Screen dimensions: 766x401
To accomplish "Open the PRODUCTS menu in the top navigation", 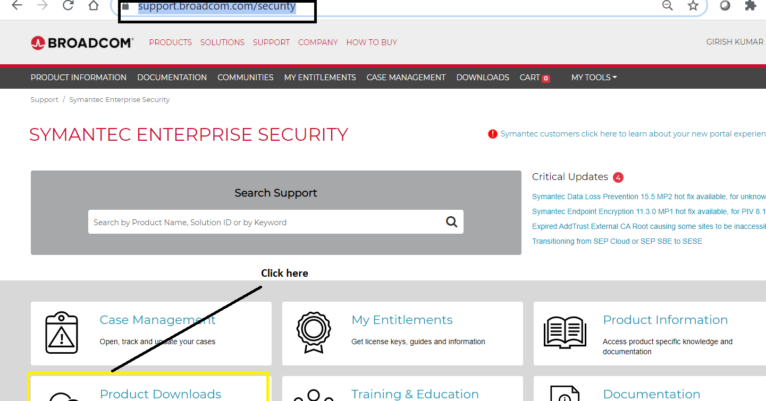I will point(171,42).
